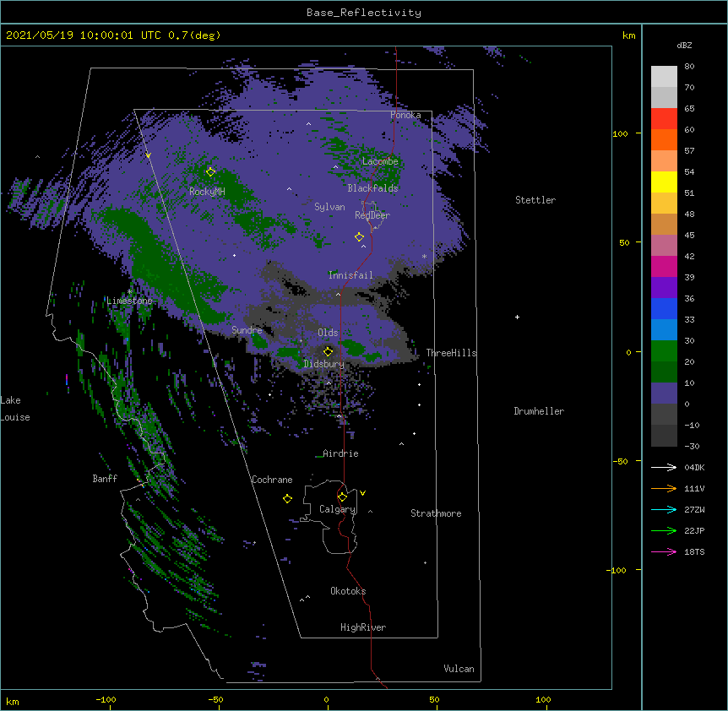The image size is (728, 711).
Task: Click the dBZ legend heading
Action: click(x=684, y=45)
